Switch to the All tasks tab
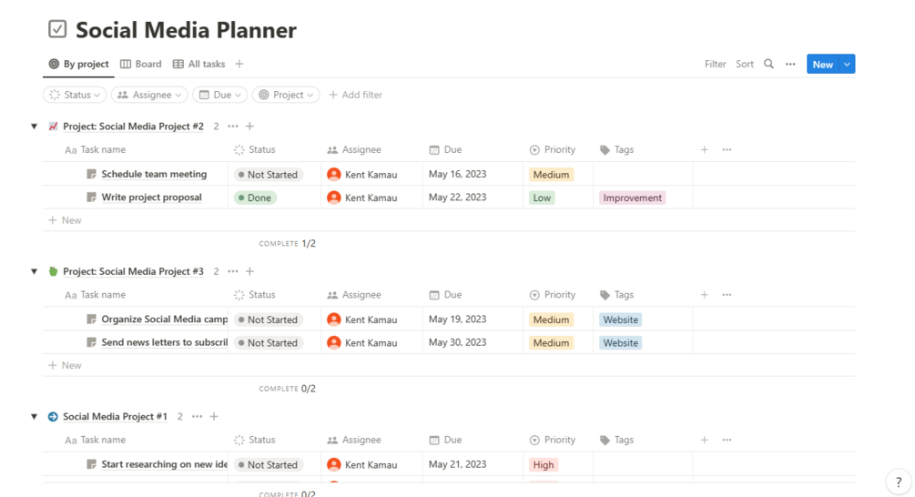This screenshot has height=497, width=915. tap(199, 64)
